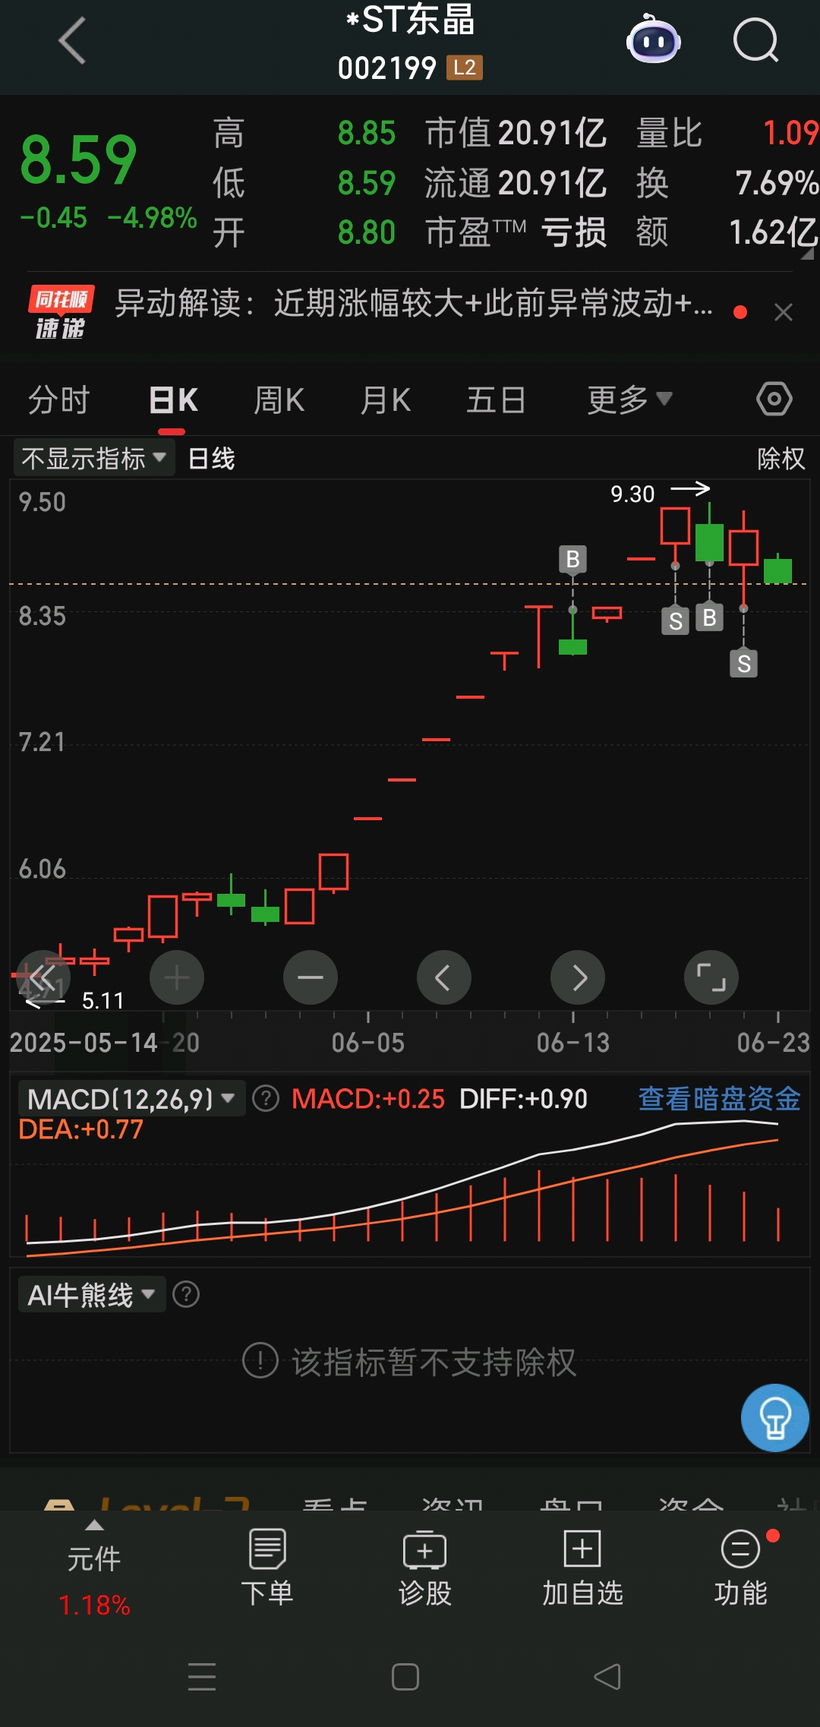The width and height of the screenshot is (820, 1727).
Task: Select the 日K daily chart tab
Action: (174, 399)
